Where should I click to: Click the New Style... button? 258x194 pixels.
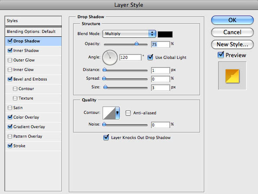[232, 45]
